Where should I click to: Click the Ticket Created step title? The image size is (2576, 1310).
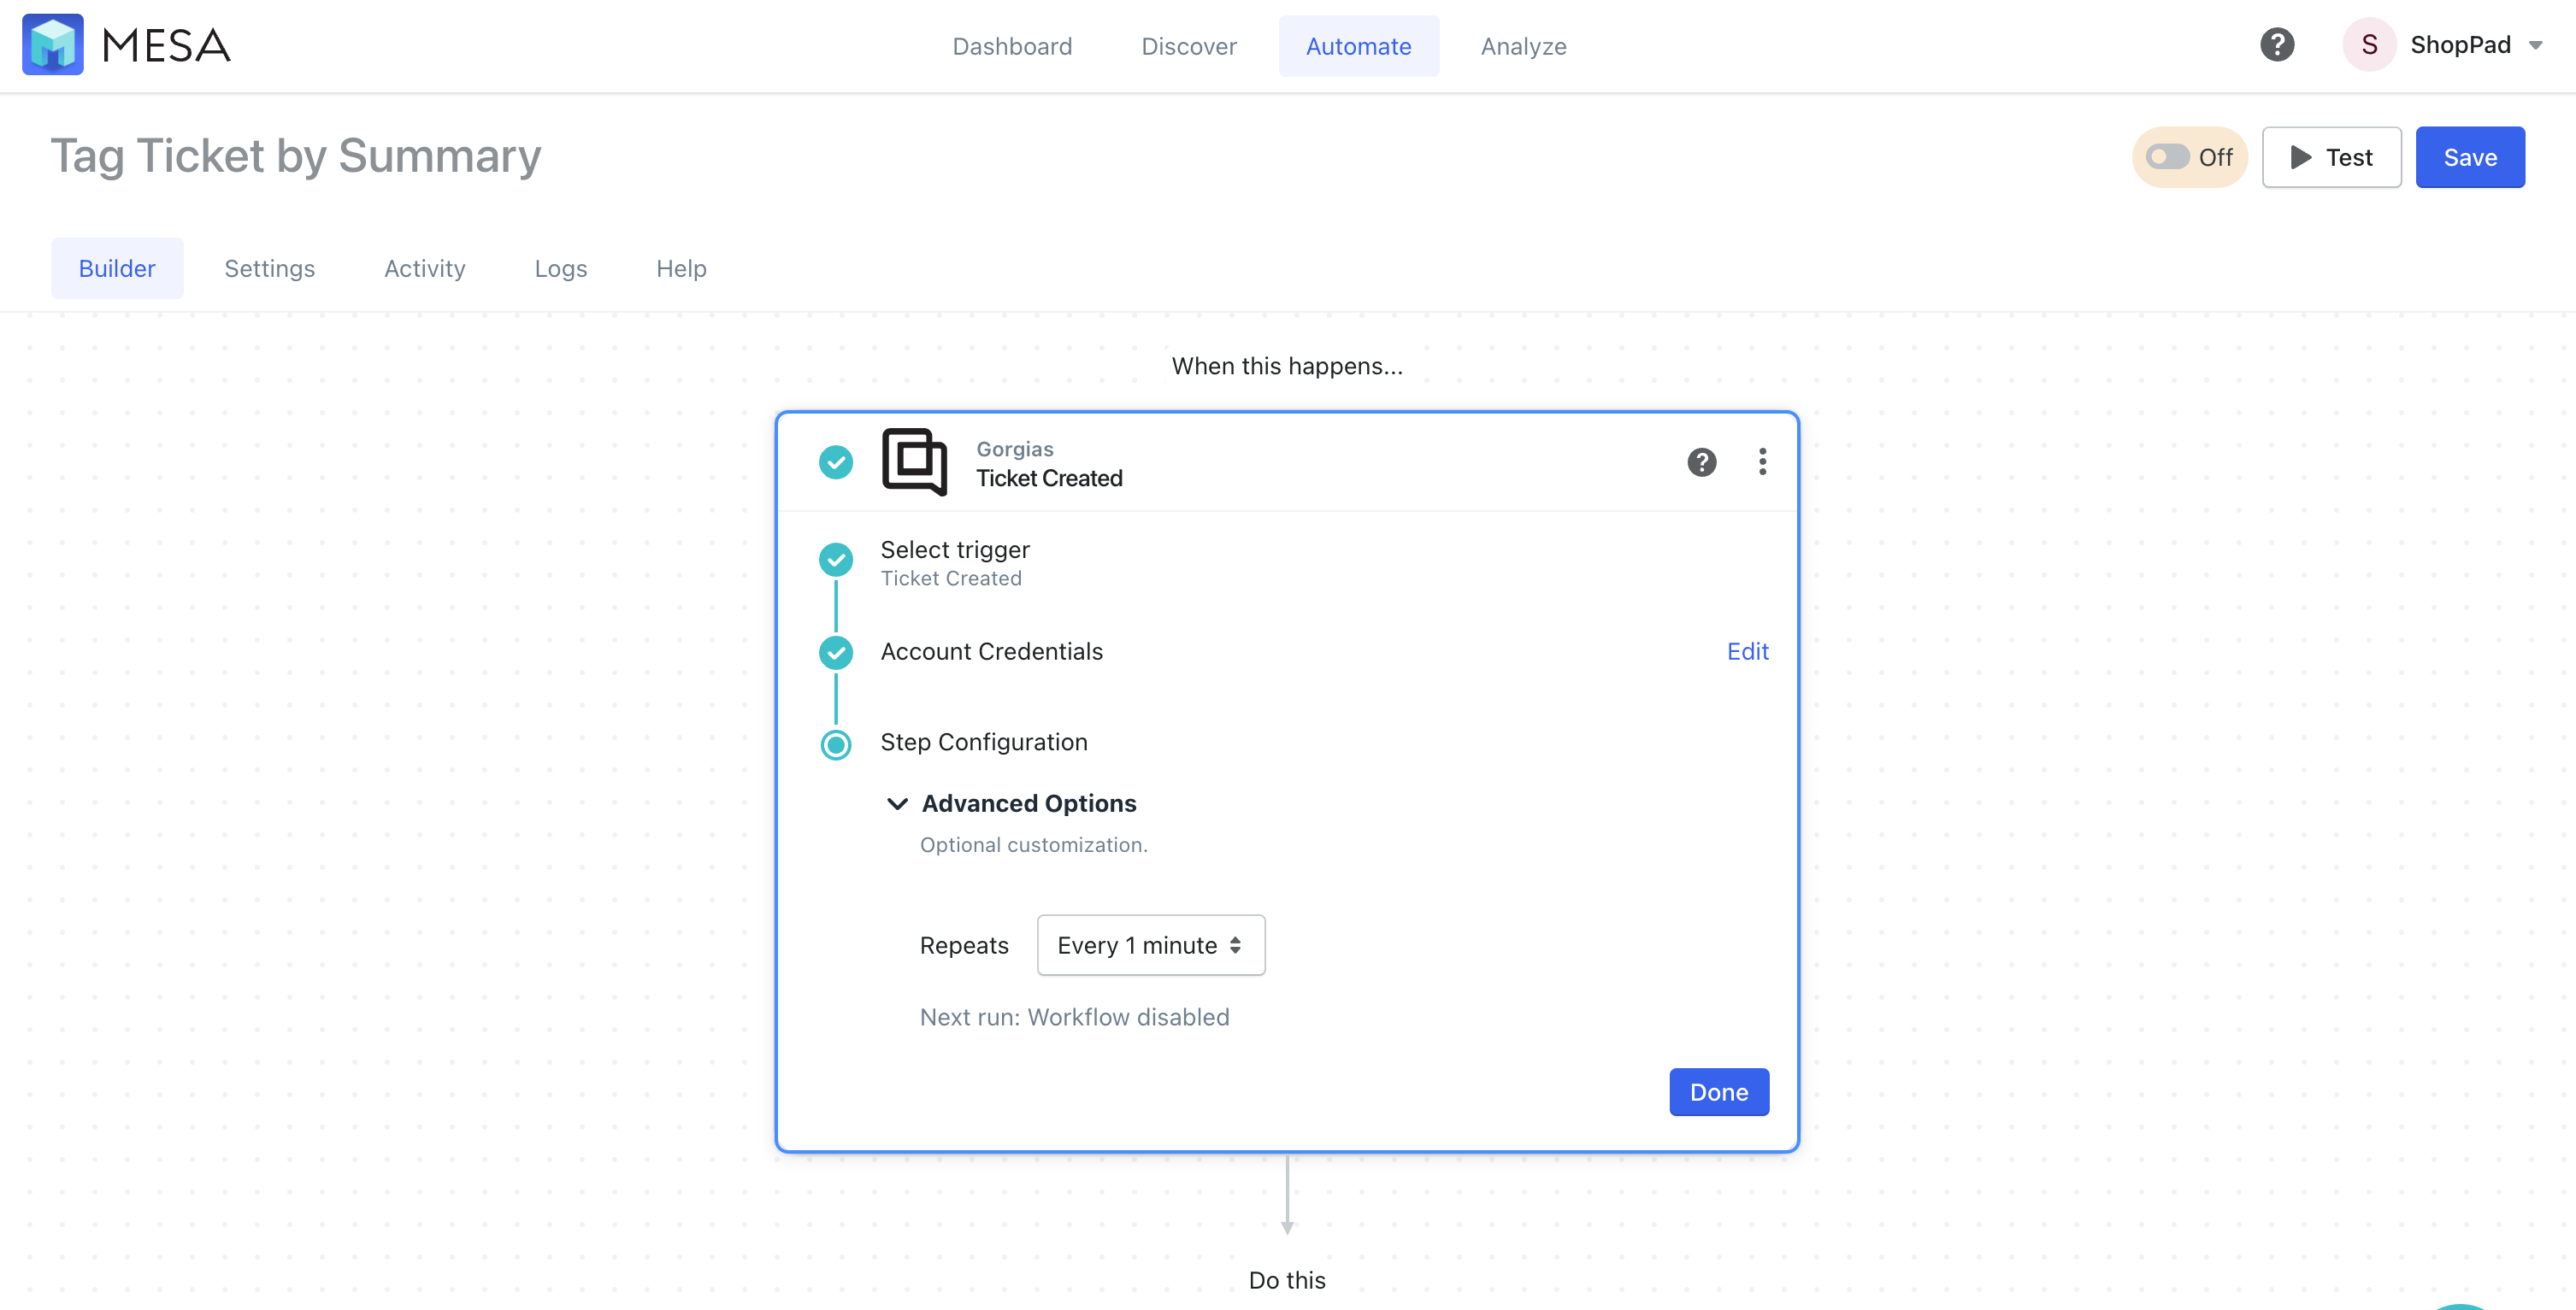pyautogui.click(x=1049, y=479)
